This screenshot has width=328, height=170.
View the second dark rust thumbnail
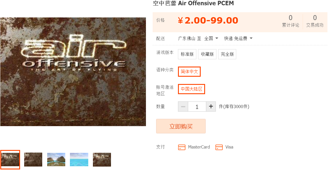(33, 160)
